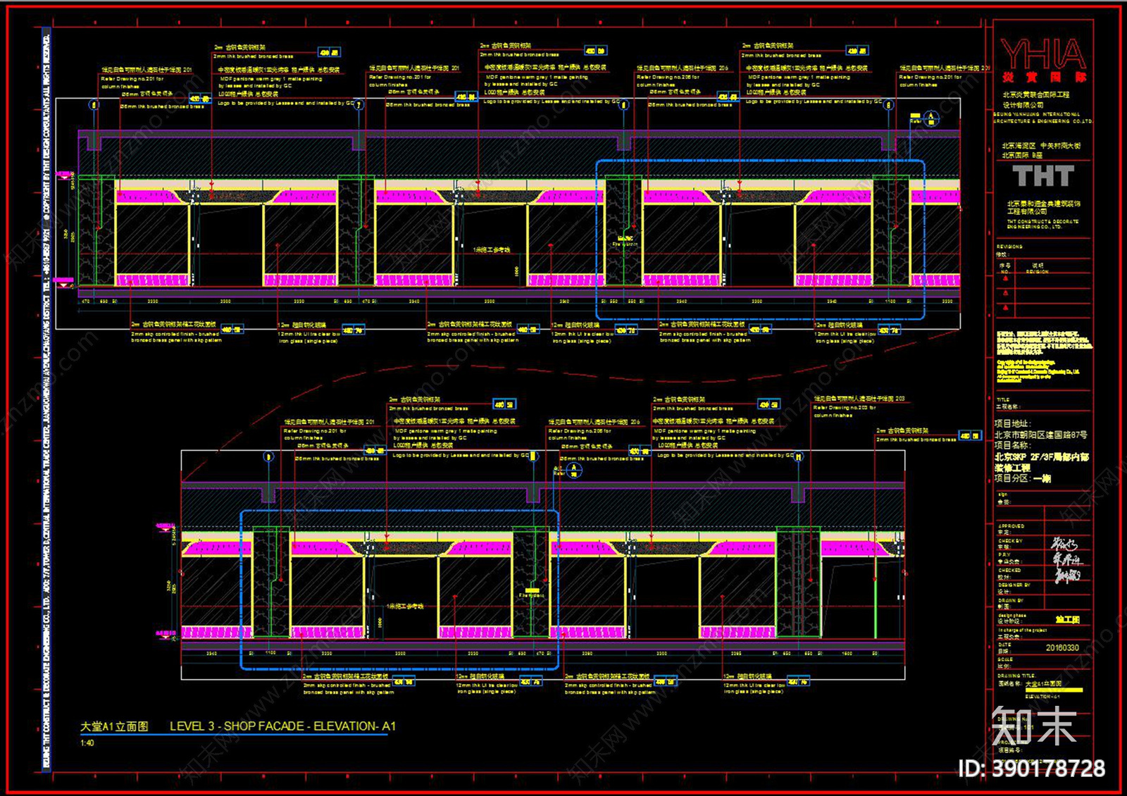Select the "LEVEL 3 - SHOP FACADE - ELEVATION- A1" title
The height and width of the screenshot is (796, 1127).
[x=282, y=726]
